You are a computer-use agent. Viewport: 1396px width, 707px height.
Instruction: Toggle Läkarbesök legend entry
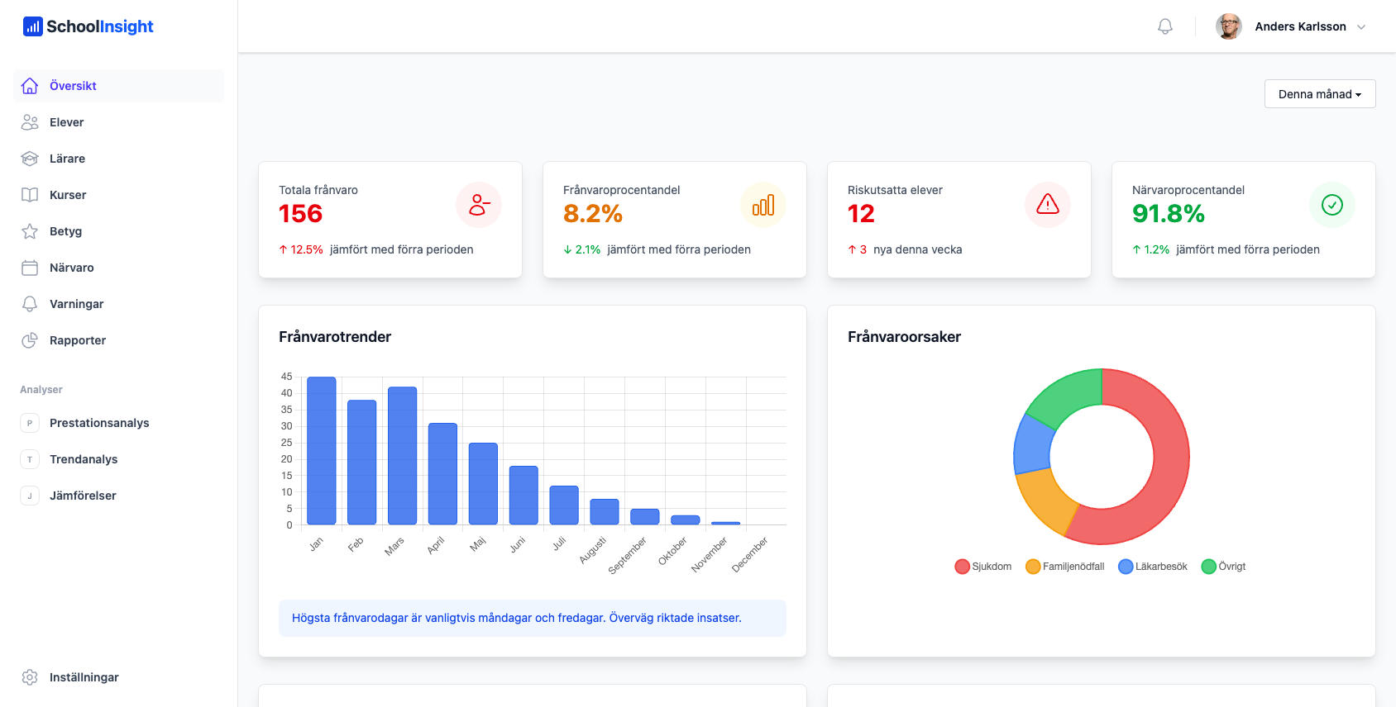1152,567
